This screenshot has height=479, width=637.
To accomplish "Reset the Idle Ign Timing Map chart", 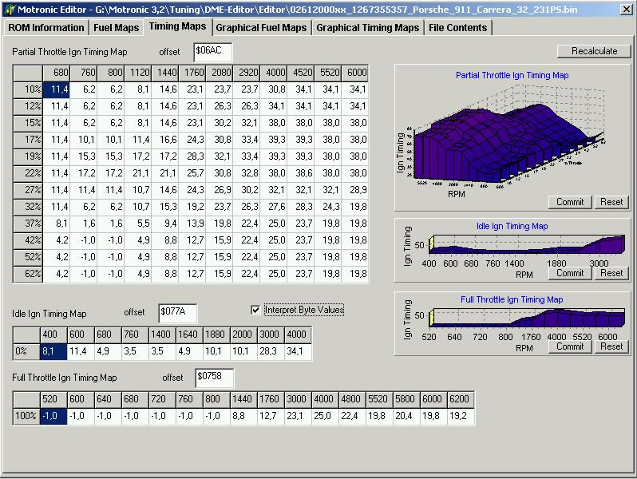I will coord(611,273).
